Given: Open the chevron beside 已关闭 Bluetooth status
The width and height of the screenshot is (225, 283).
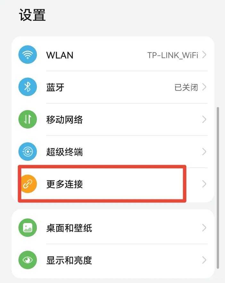Looking at the screenshot, I should (x=204, y=87).
